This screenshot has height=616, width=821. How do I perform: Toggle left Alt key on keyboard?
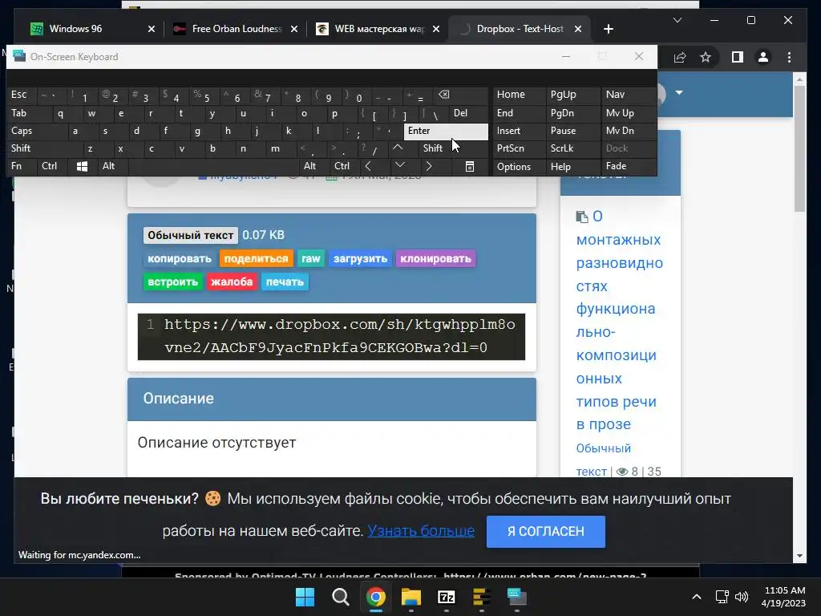coord(112,166)
